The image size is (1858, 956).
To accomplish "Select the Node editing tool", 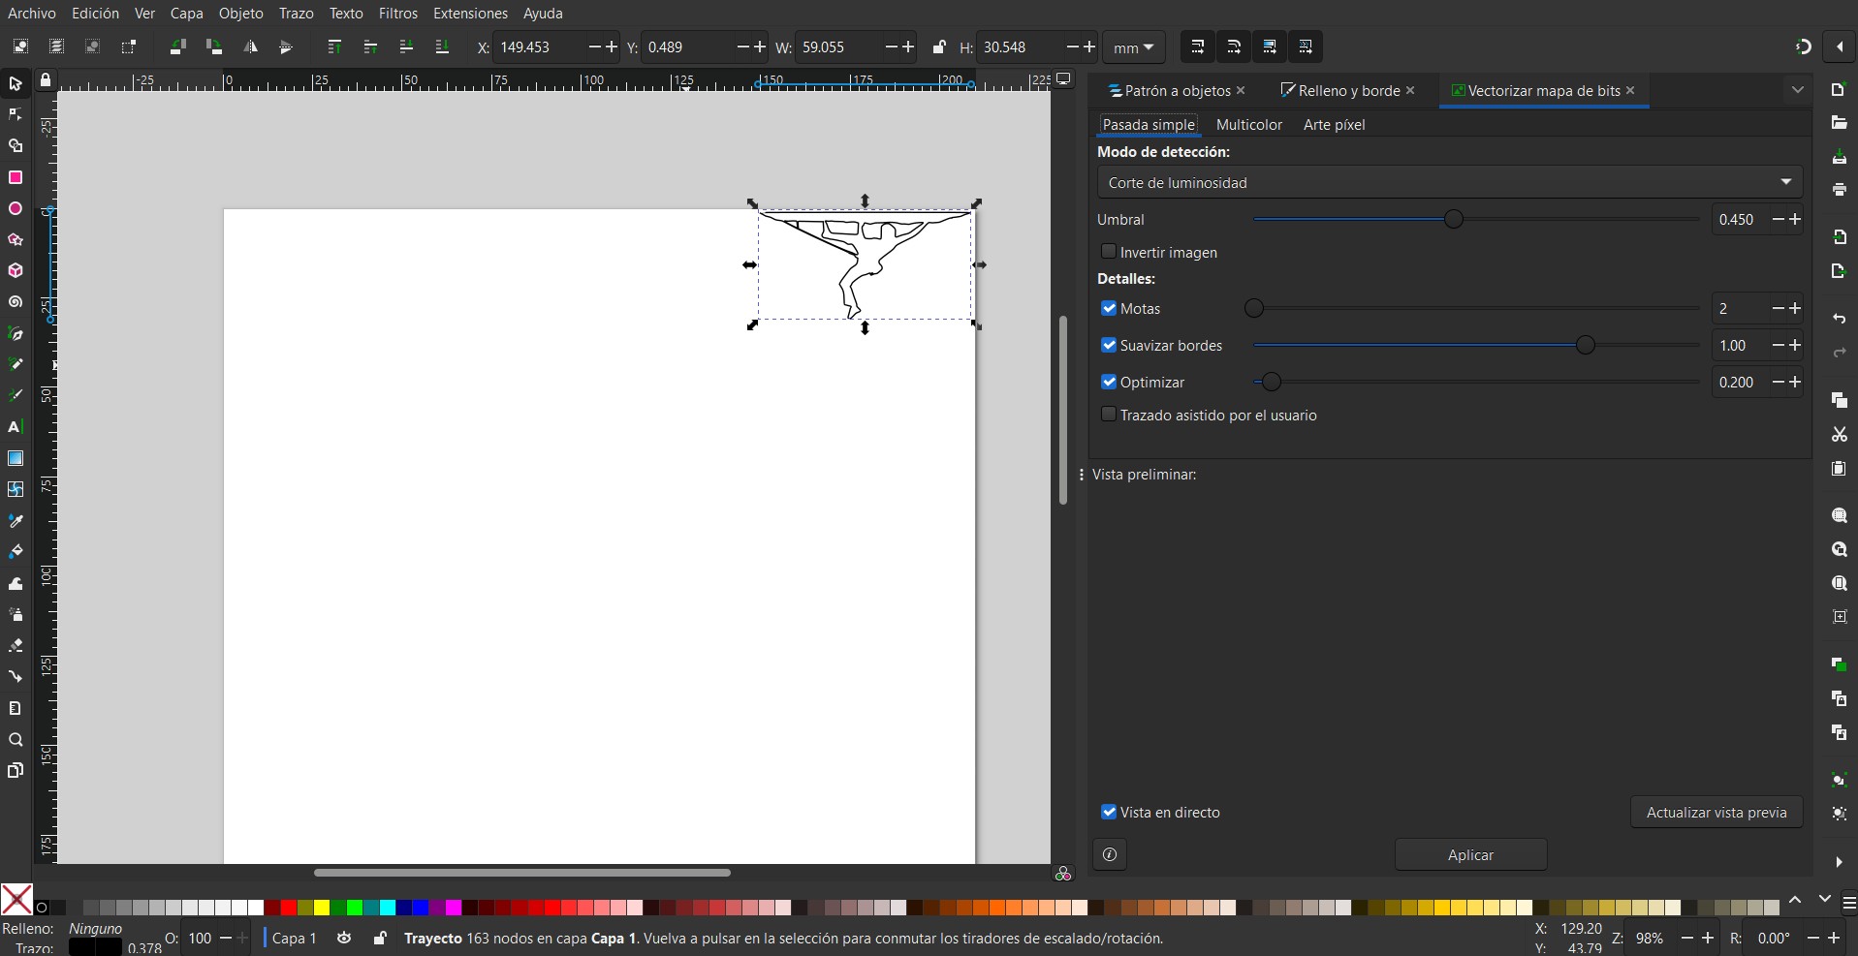I will point(16,114).
